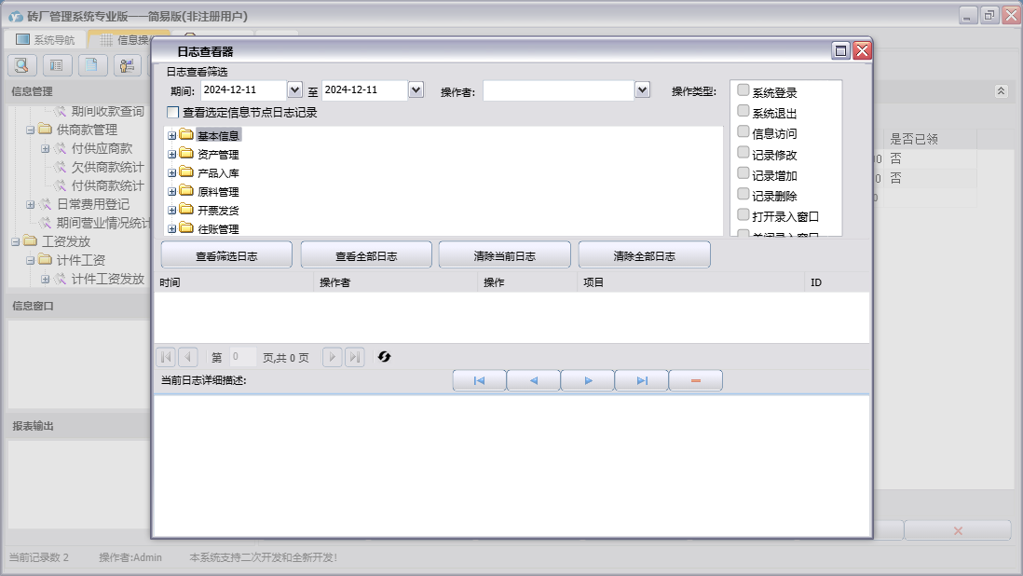The height and width of the screenshot is (576, 1023).
Task: Click the red minus delete record button
Action: (695, 380)
